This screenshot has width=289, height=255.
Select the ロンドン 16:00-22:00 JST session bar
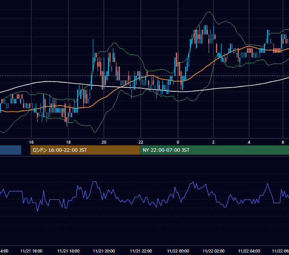coord(85,150)
